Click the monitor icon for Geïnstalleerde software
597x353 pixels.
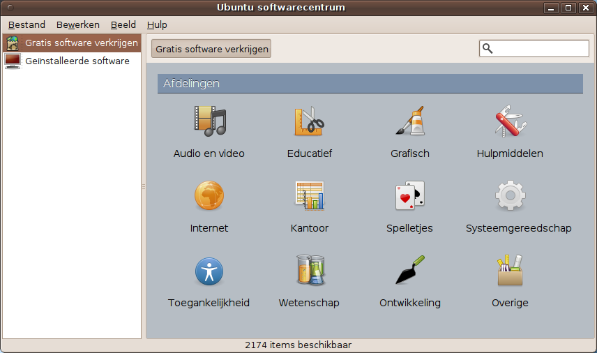coord(13,61)
